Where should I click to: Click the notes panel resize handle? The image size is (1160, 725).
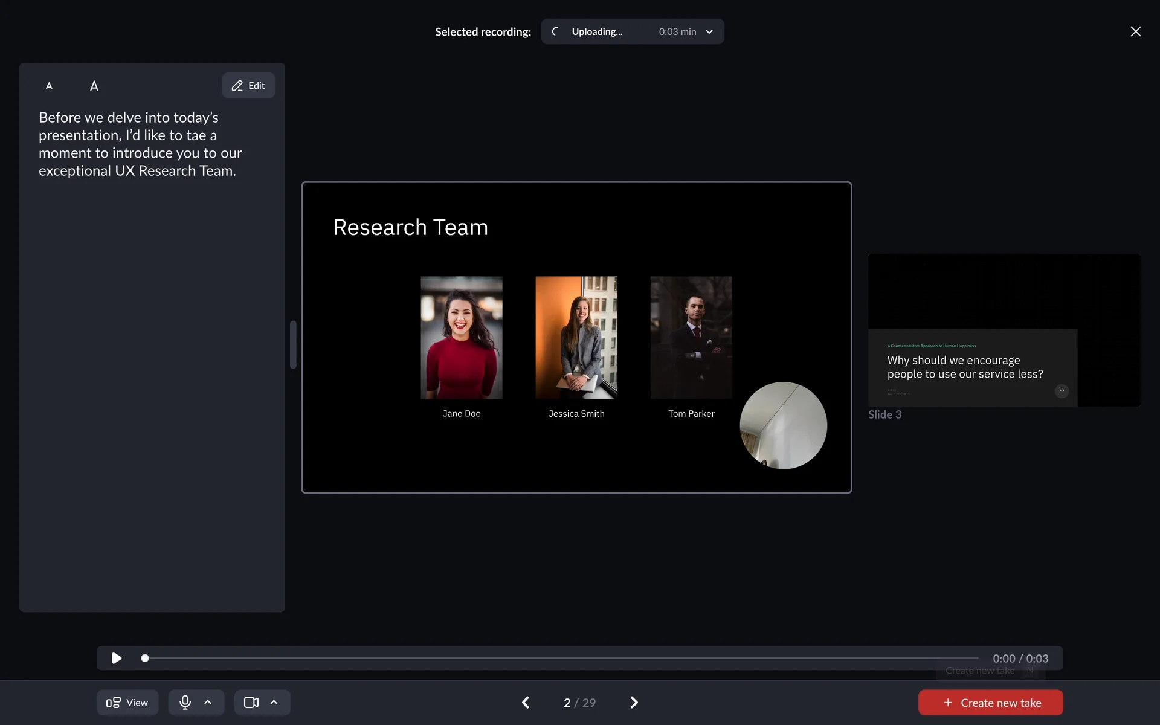coord(293,344)
